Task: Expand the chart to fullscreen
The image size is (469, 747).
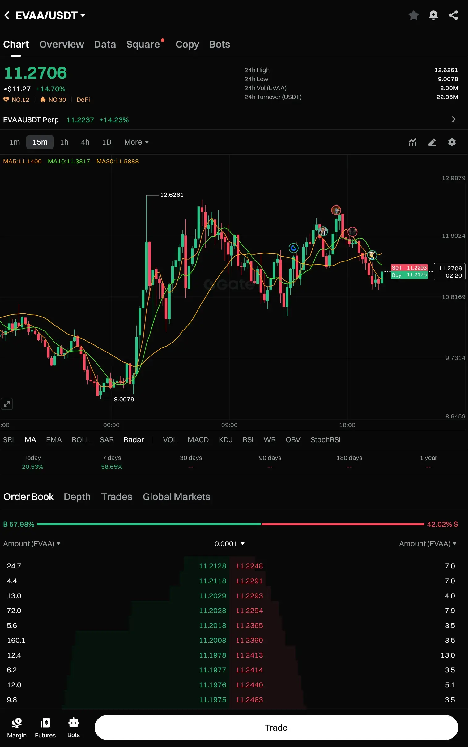Action: tap(6, 404)
